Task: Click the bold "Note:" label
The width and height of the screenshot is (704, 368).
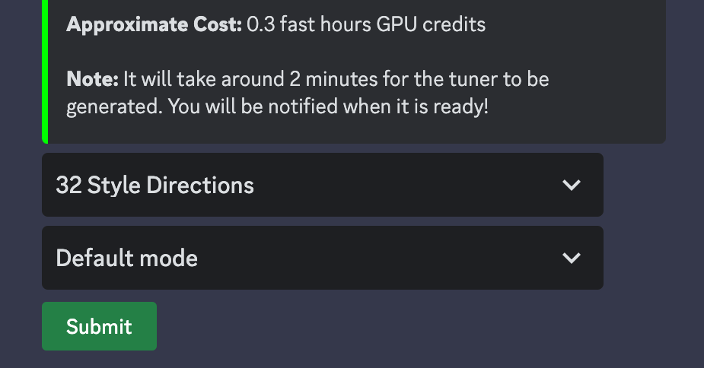Action: click(92, 79)
